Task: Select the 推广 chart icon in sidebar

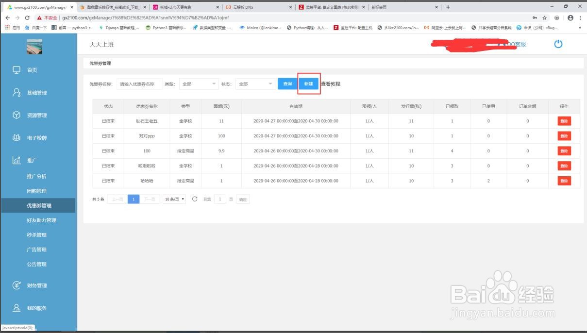Action: [x=17, y=160]
